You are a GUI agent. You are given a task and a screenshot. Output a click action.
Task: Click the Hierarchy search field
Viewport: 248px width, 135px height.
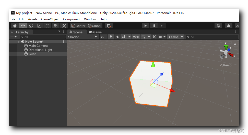[43, 37]
